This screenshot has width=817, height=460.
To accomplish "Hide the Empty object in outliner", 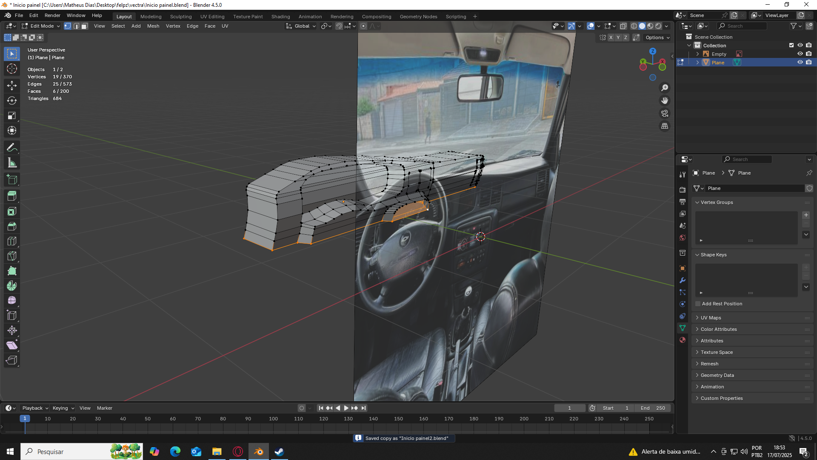I will pyautogui.click(x=800, y=54).
